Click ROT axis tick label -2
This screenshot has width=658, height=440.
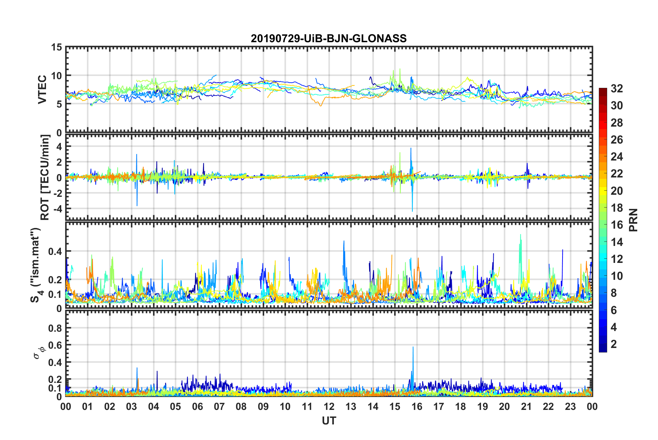click(x=57, y=193)
